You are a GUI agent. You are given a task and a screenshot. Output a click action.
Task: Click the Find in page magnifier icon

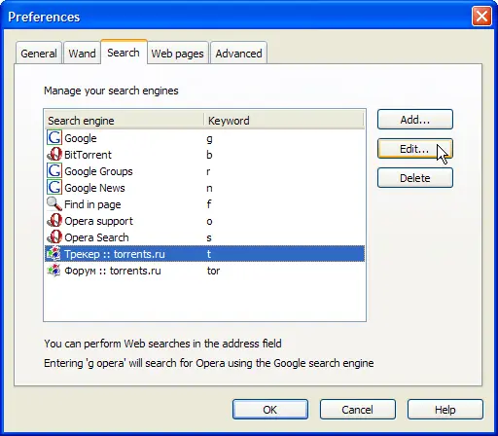[54, 203]
